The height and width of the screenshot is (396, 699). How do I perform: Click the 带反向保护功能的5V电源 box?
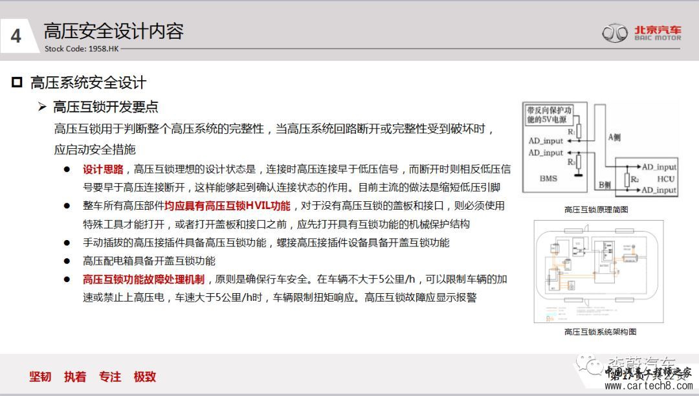[548, 114]
